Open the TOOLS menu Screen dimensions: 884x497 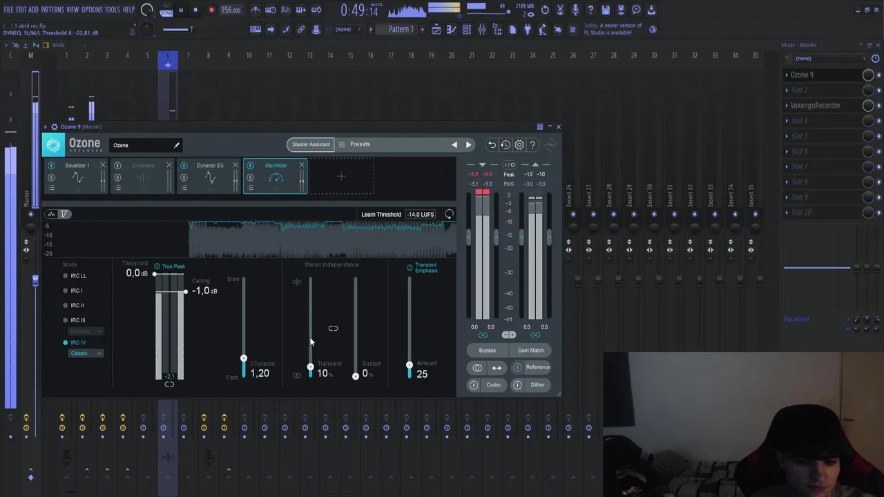pos(112,10)
